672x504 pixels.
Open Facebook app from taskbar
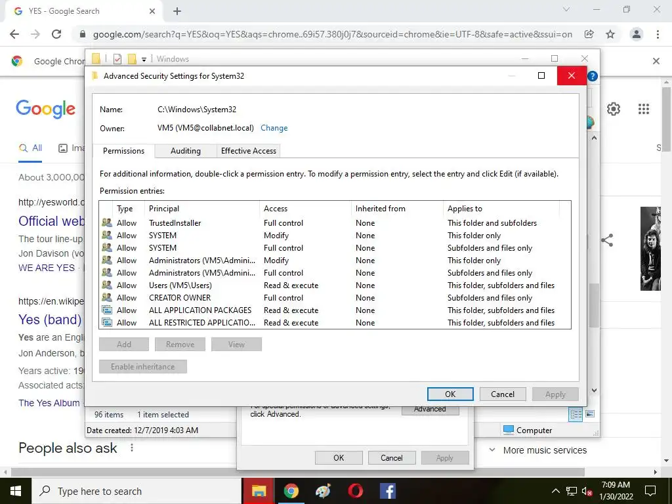pos(387,491)
